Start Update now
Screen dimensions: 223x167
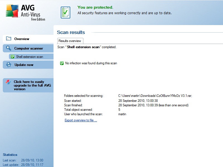(28, 65)
